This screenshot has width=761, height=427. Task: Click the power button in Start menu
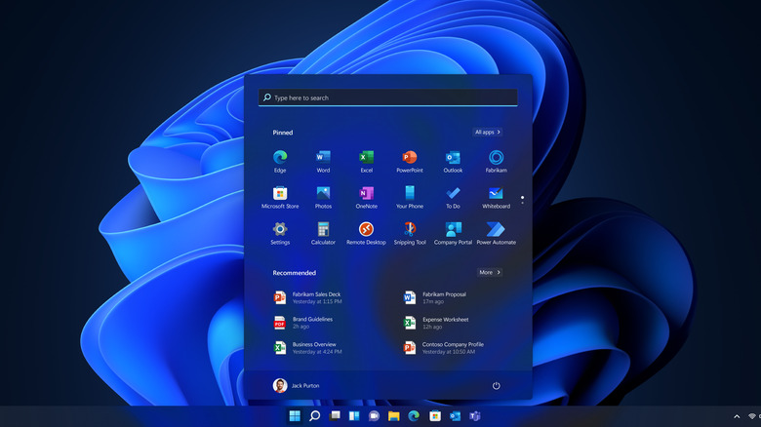tap(496, 386)
